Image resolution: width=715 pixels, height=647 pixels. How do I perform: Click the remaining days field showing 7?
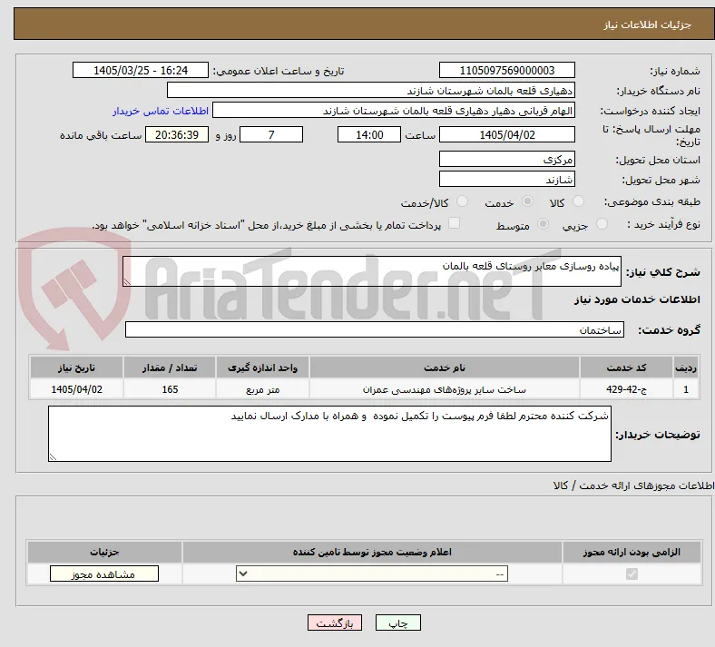click(x=271, y=134)
